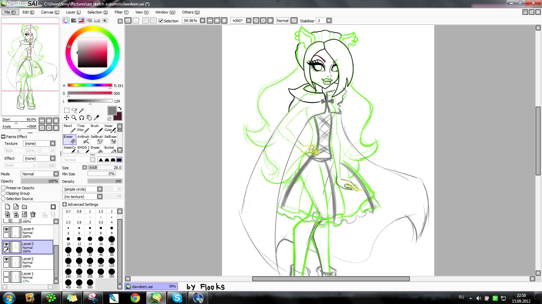Open the Filter menu
Image resolution: width=542 pixels, height=304 pixels.
121,12
